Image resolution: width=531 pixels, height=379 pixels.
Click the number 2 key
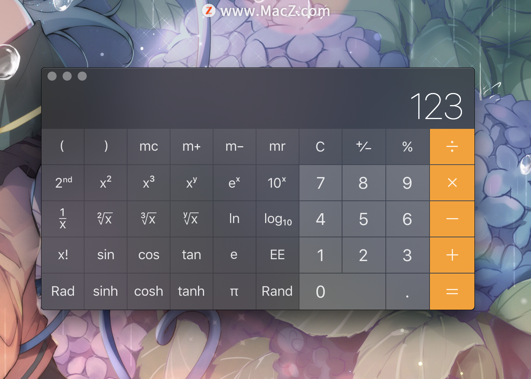364,255
